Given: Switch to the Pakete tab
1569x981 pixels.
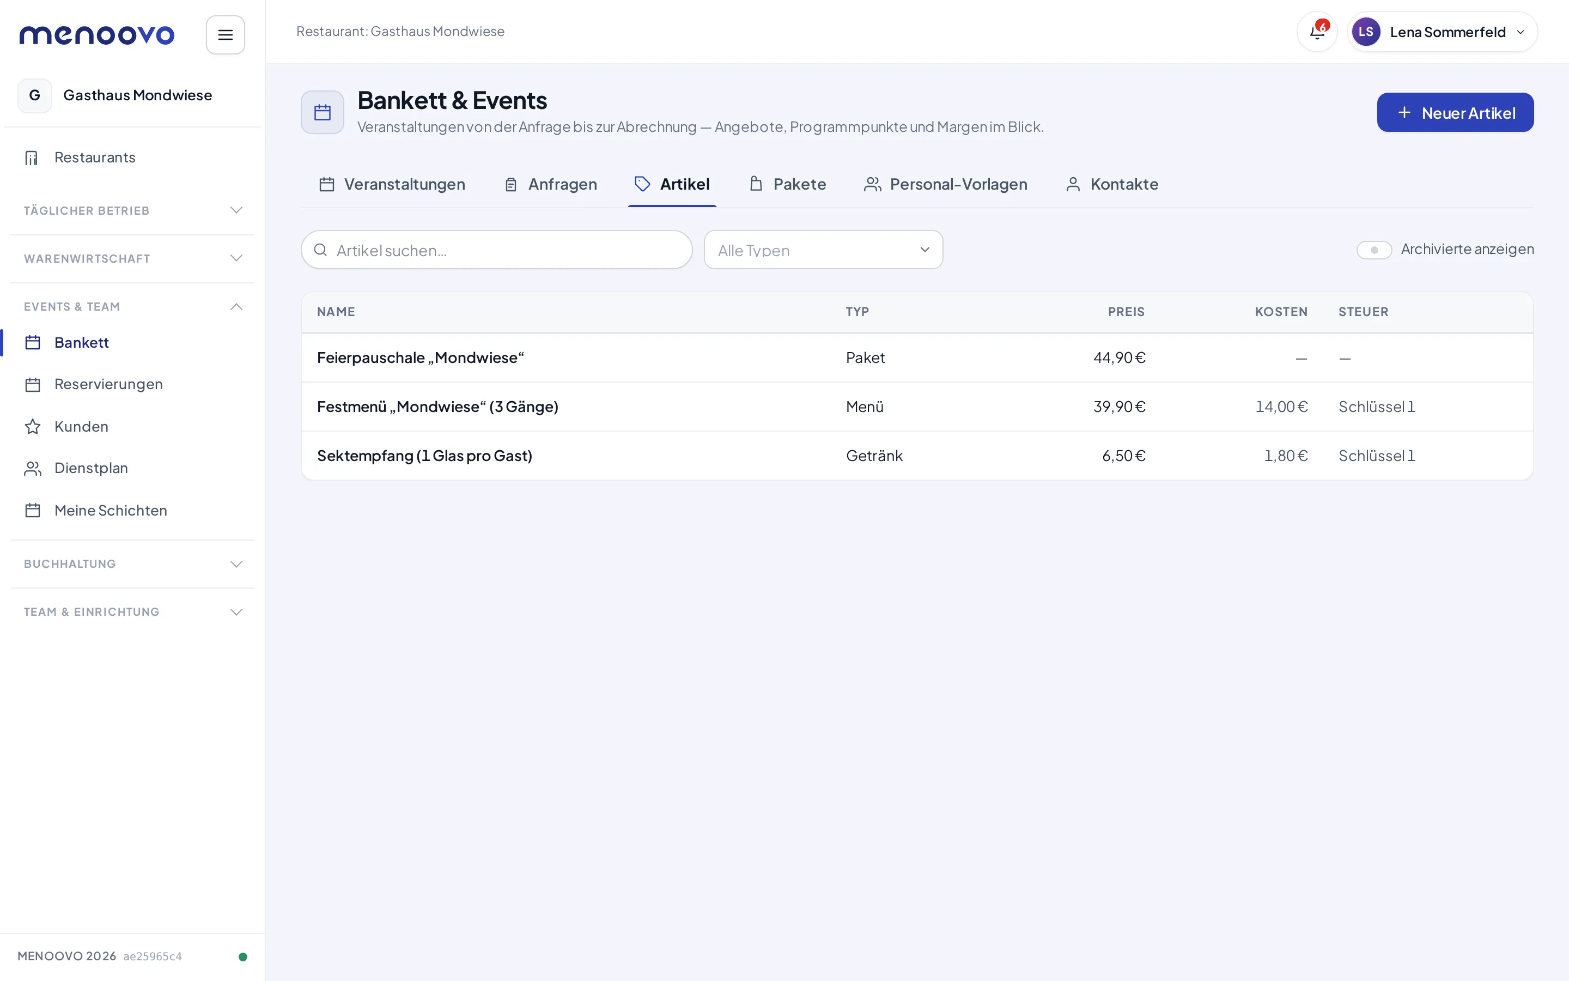Looking at the screenshot, I should coord(787,184).
